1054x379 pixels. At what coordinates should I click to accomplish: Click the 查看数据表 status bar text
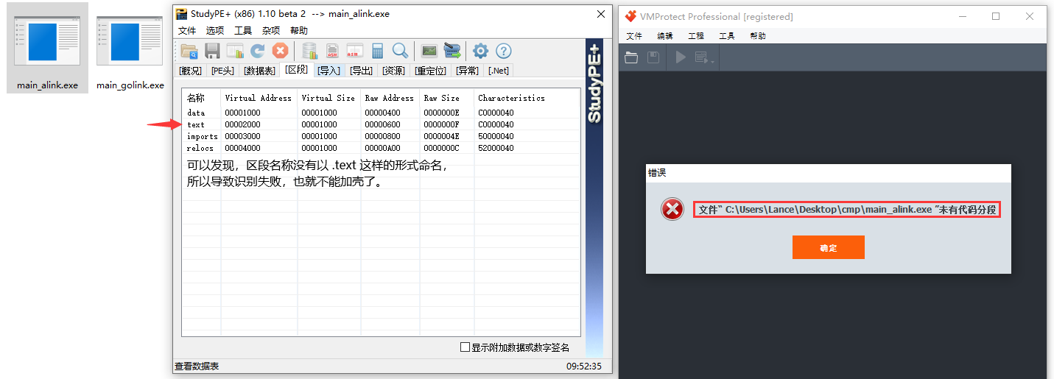point(197,366)
